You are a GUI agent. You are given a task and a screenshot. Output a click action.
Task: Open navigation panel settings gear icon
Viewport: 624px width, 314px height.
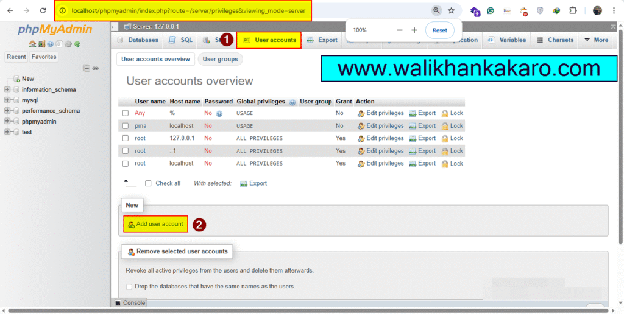pos(68,44)
